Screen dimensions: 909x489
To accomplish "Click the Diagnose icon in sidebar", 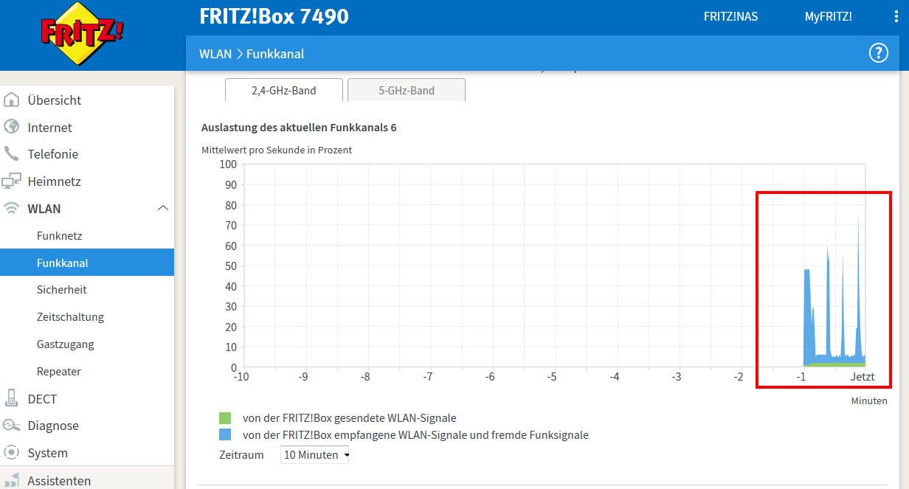I will (12, 426).
